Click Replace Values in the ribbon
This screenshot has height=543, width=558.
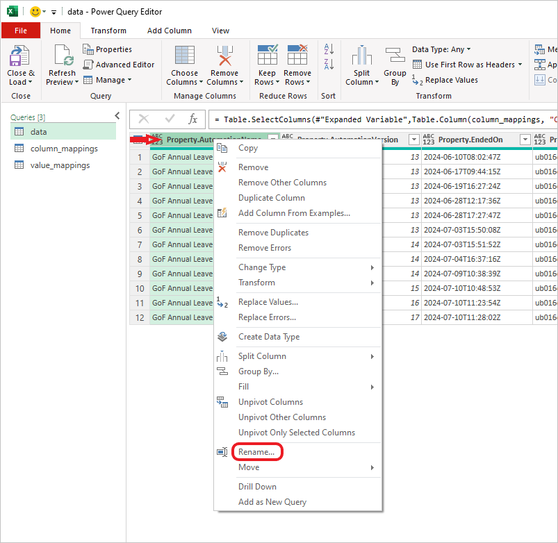pyautogui.click(x=445, y=80)
